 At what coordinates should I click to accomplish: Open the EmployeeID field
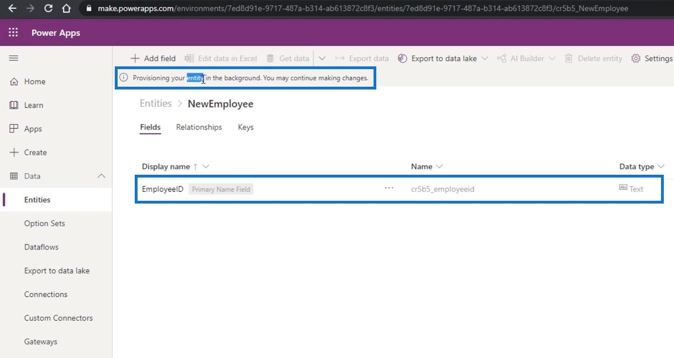point(163,189)
